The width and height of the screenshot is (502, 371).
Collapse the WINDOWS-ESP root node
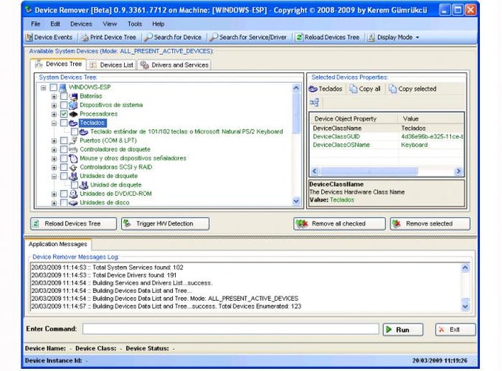[44, 87]
